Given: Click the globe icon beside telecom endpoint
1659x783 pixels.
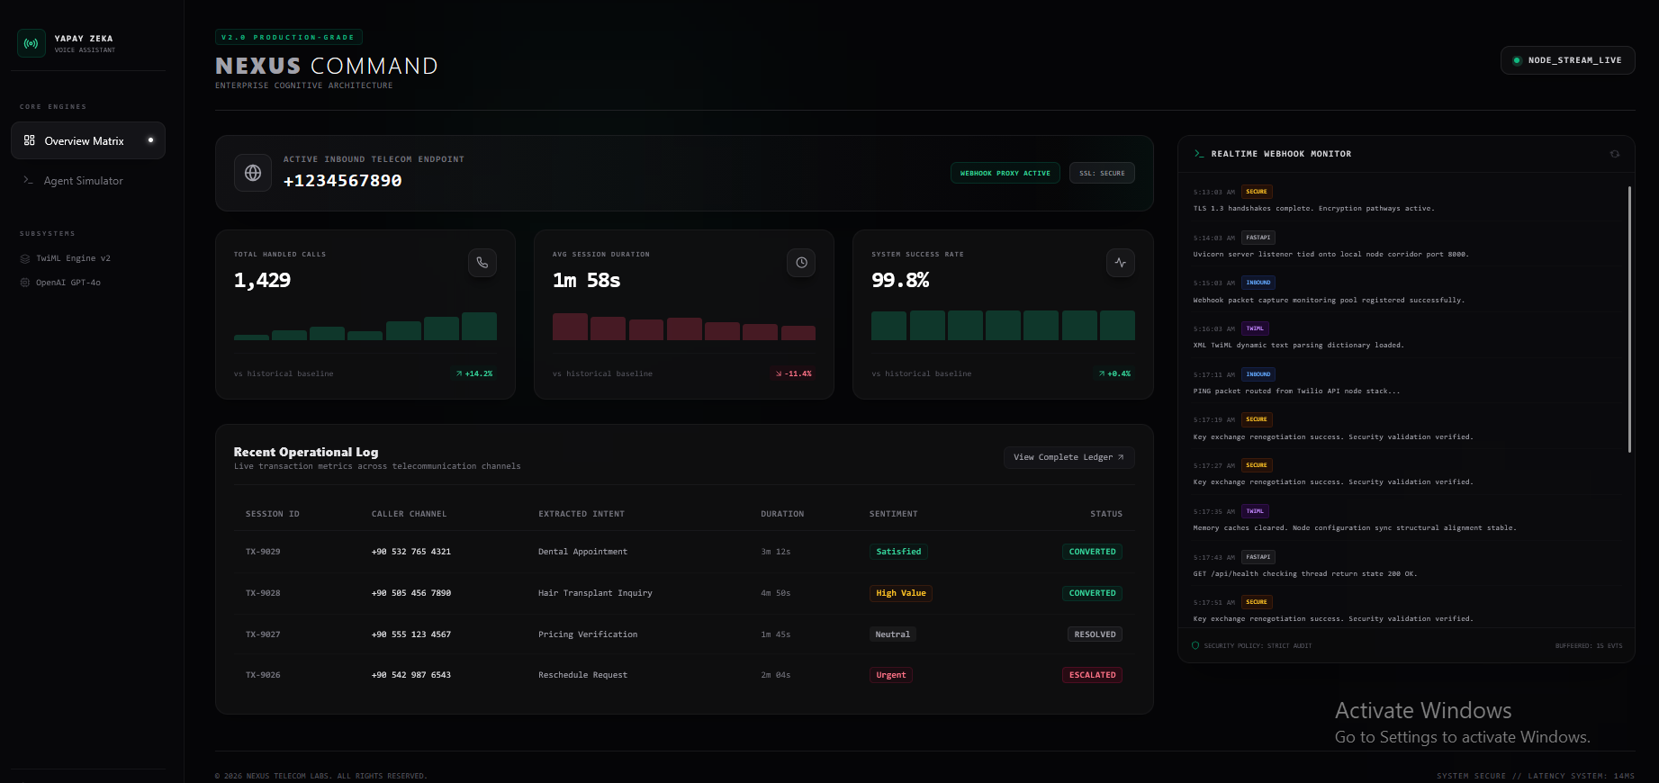Looking at the screenshot, I should pyautogui.click(x=253, y=173).
